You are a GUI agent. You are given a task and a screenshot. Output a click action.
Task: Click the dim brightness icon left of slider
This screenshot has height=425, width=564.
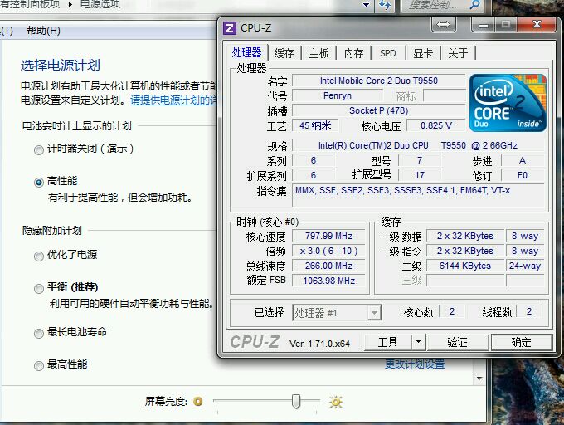[x=198, y=401]
